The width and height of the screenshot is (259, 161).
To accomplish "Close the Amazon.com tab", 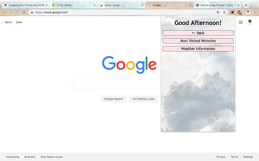I will tap(47, 5).
